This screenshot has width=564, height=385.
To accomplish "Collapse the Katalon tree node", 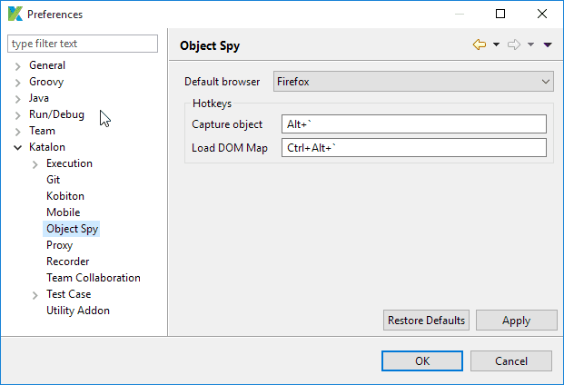I will pyautogui.click(x=17, y=147).
